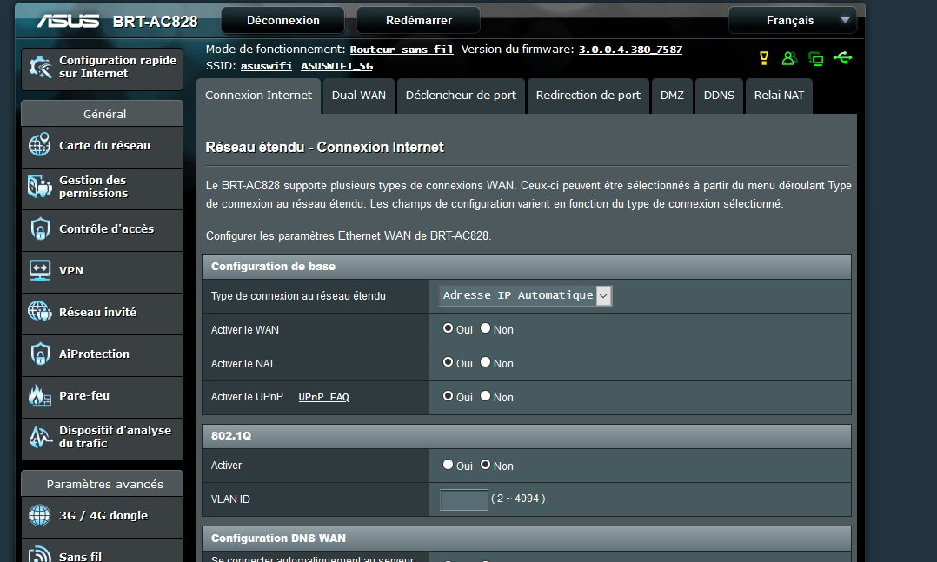Click the asuswifi SSID link
937x562 pixels.
tap(266, 66)
